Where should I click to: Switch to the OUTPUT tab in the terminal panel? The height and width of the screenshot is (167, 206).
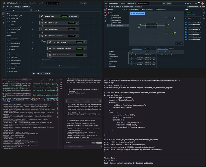pyautogui.click(x=10, y=80)
